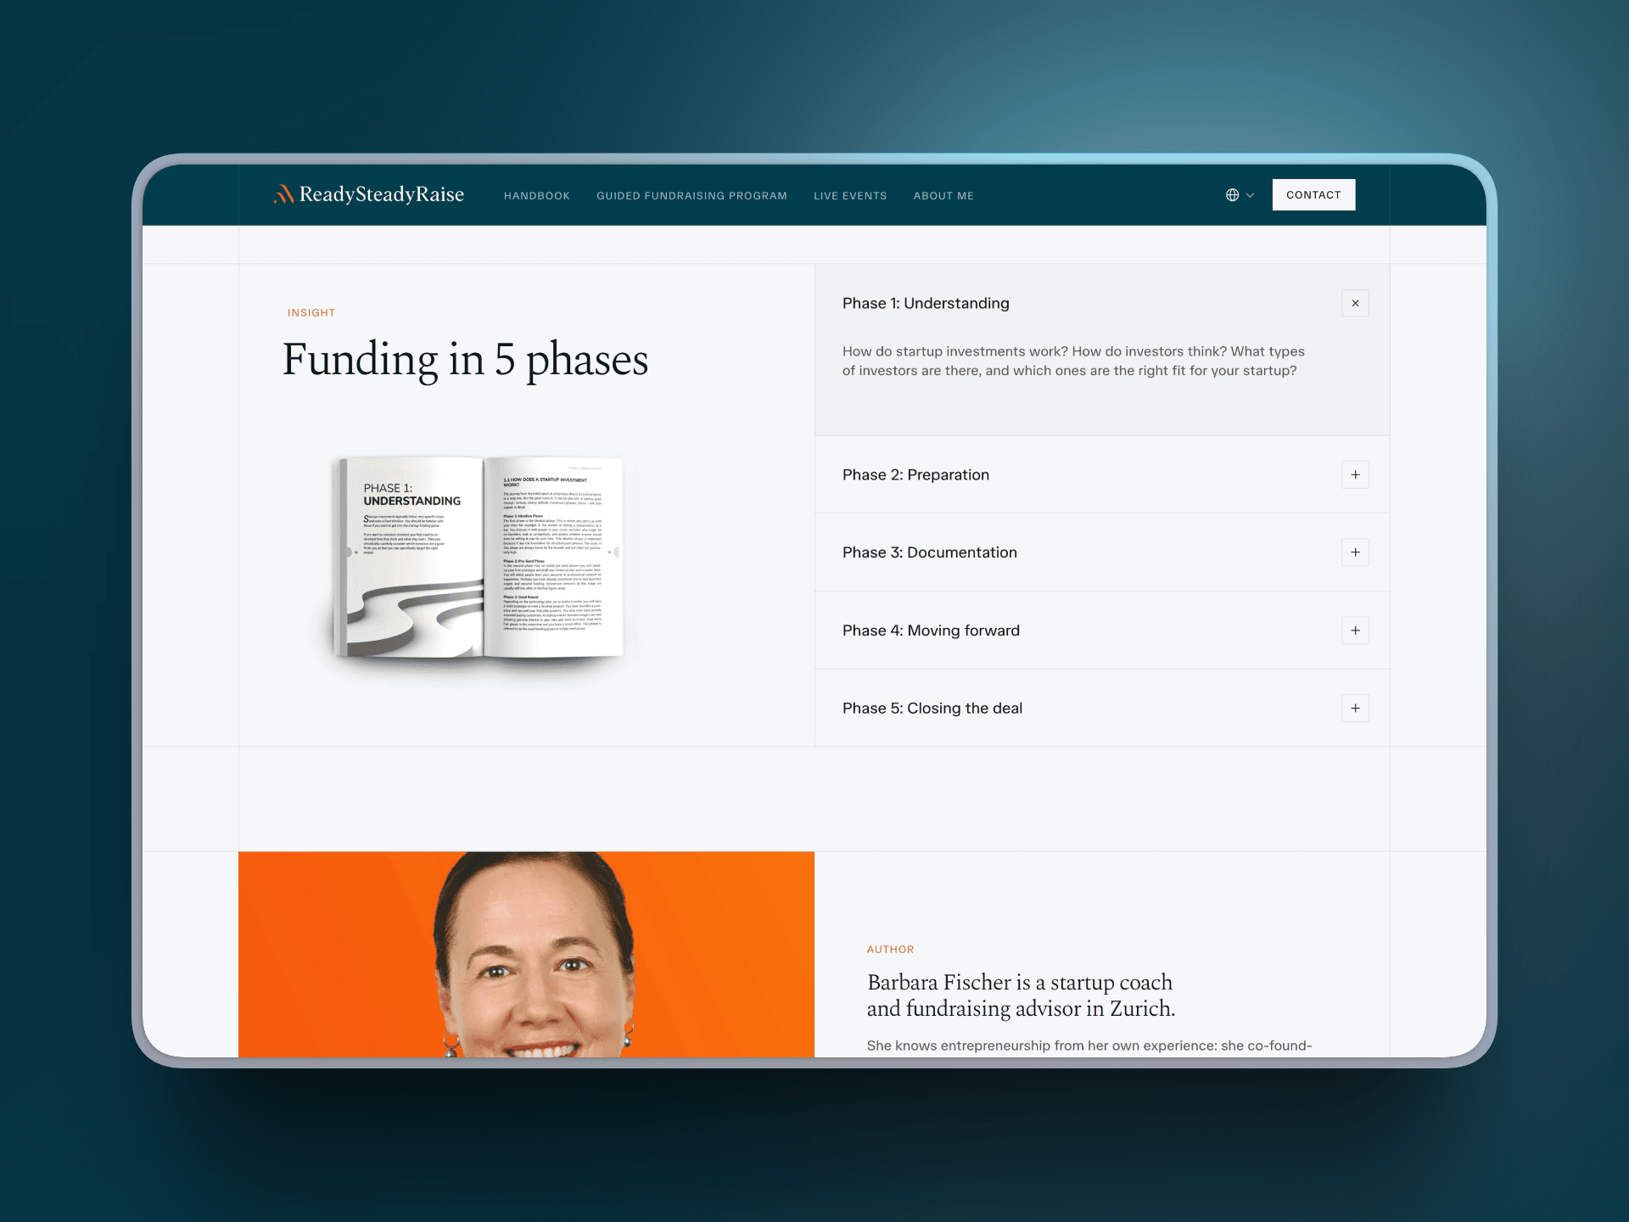Click the ReadySteadyRaise logo icon
Viewport: 1629px width, 1222px height.
point(283,194)
